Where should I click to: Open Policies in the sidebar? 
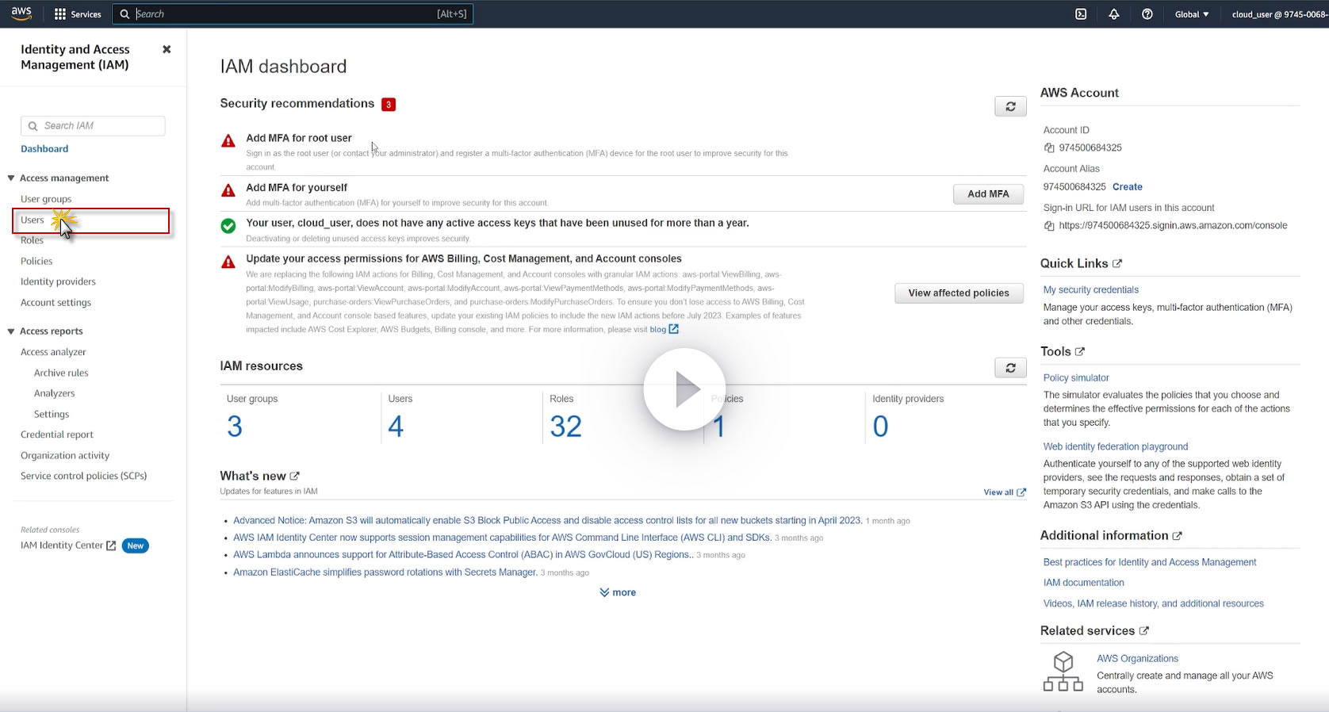pyautogui.click(x=36, y=261)
